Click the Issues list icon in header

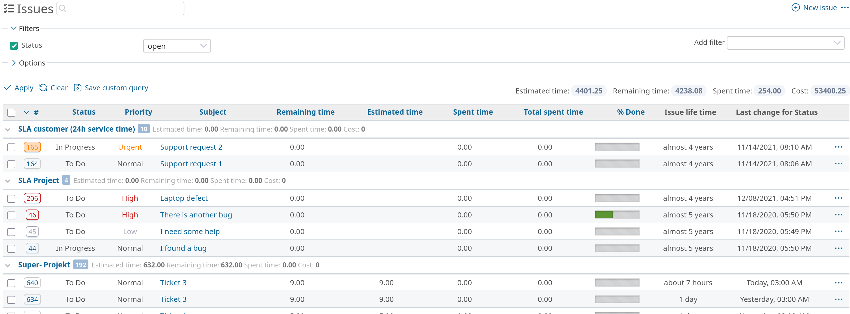click(x=9, y=8)
